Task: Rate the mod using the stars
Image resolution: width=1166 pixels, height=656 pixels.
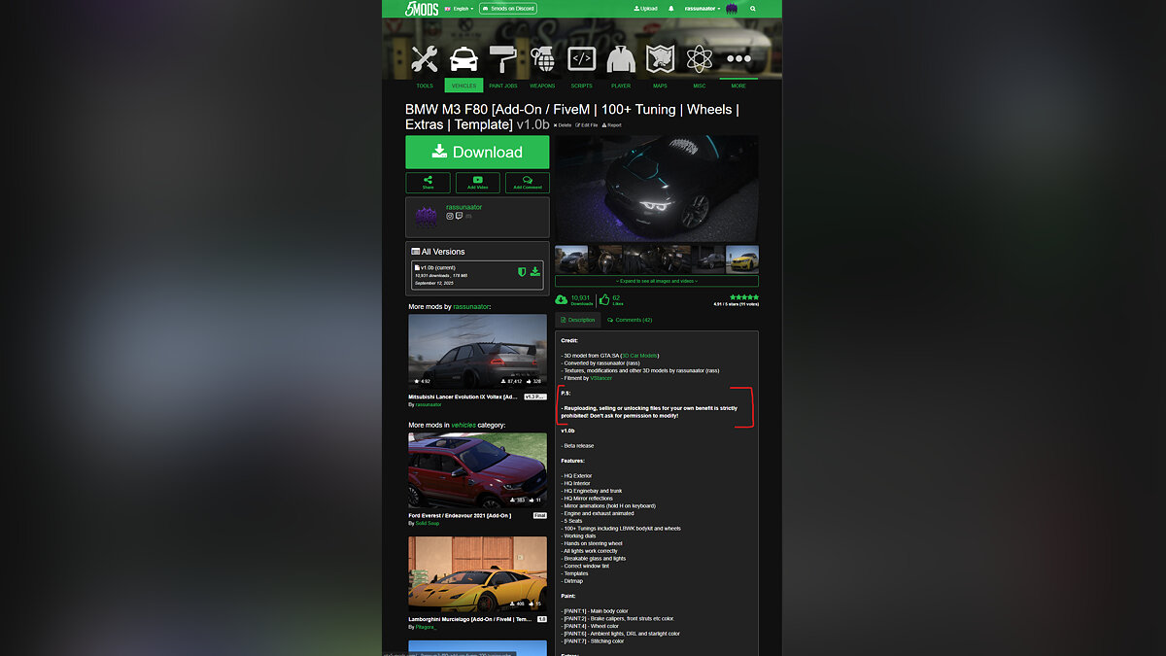Action: (744, 296)
